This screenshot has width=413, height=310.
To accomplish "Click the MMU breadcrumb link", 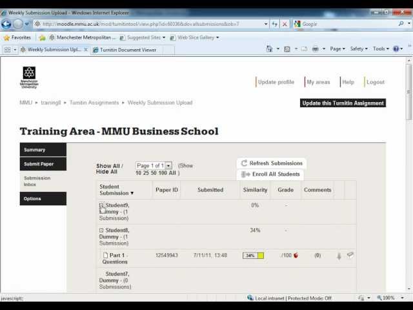I will (x=26, y=103).
